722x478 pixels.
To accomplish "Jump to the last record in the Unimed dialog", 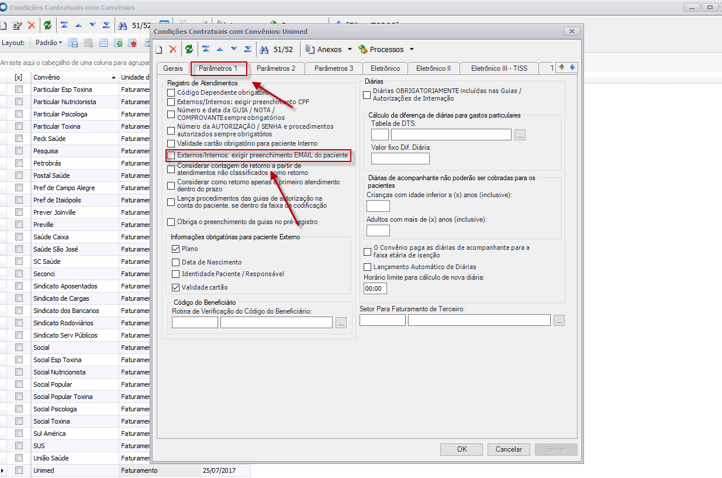I will 248,50.
